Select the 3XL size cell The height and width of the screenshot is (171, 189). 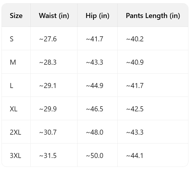pos(15,156)
